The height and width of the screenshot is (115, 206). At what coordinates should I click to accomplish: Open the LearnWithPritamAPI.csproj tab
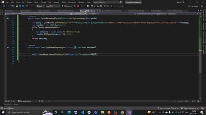(111, 11)
